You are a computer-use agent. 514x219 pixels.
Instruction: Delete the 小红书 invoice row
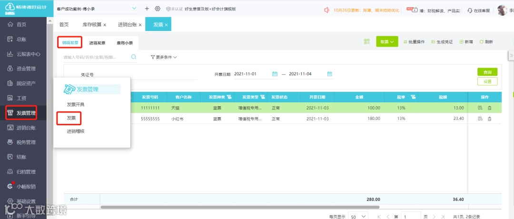(489, 119)
